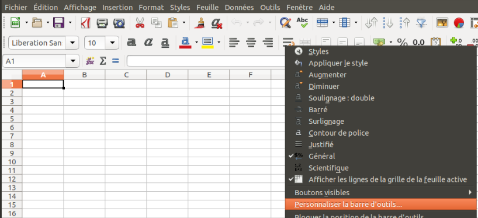Click the Insert columns icon
The height and width of the screenshot is (218, 478).
345,23
